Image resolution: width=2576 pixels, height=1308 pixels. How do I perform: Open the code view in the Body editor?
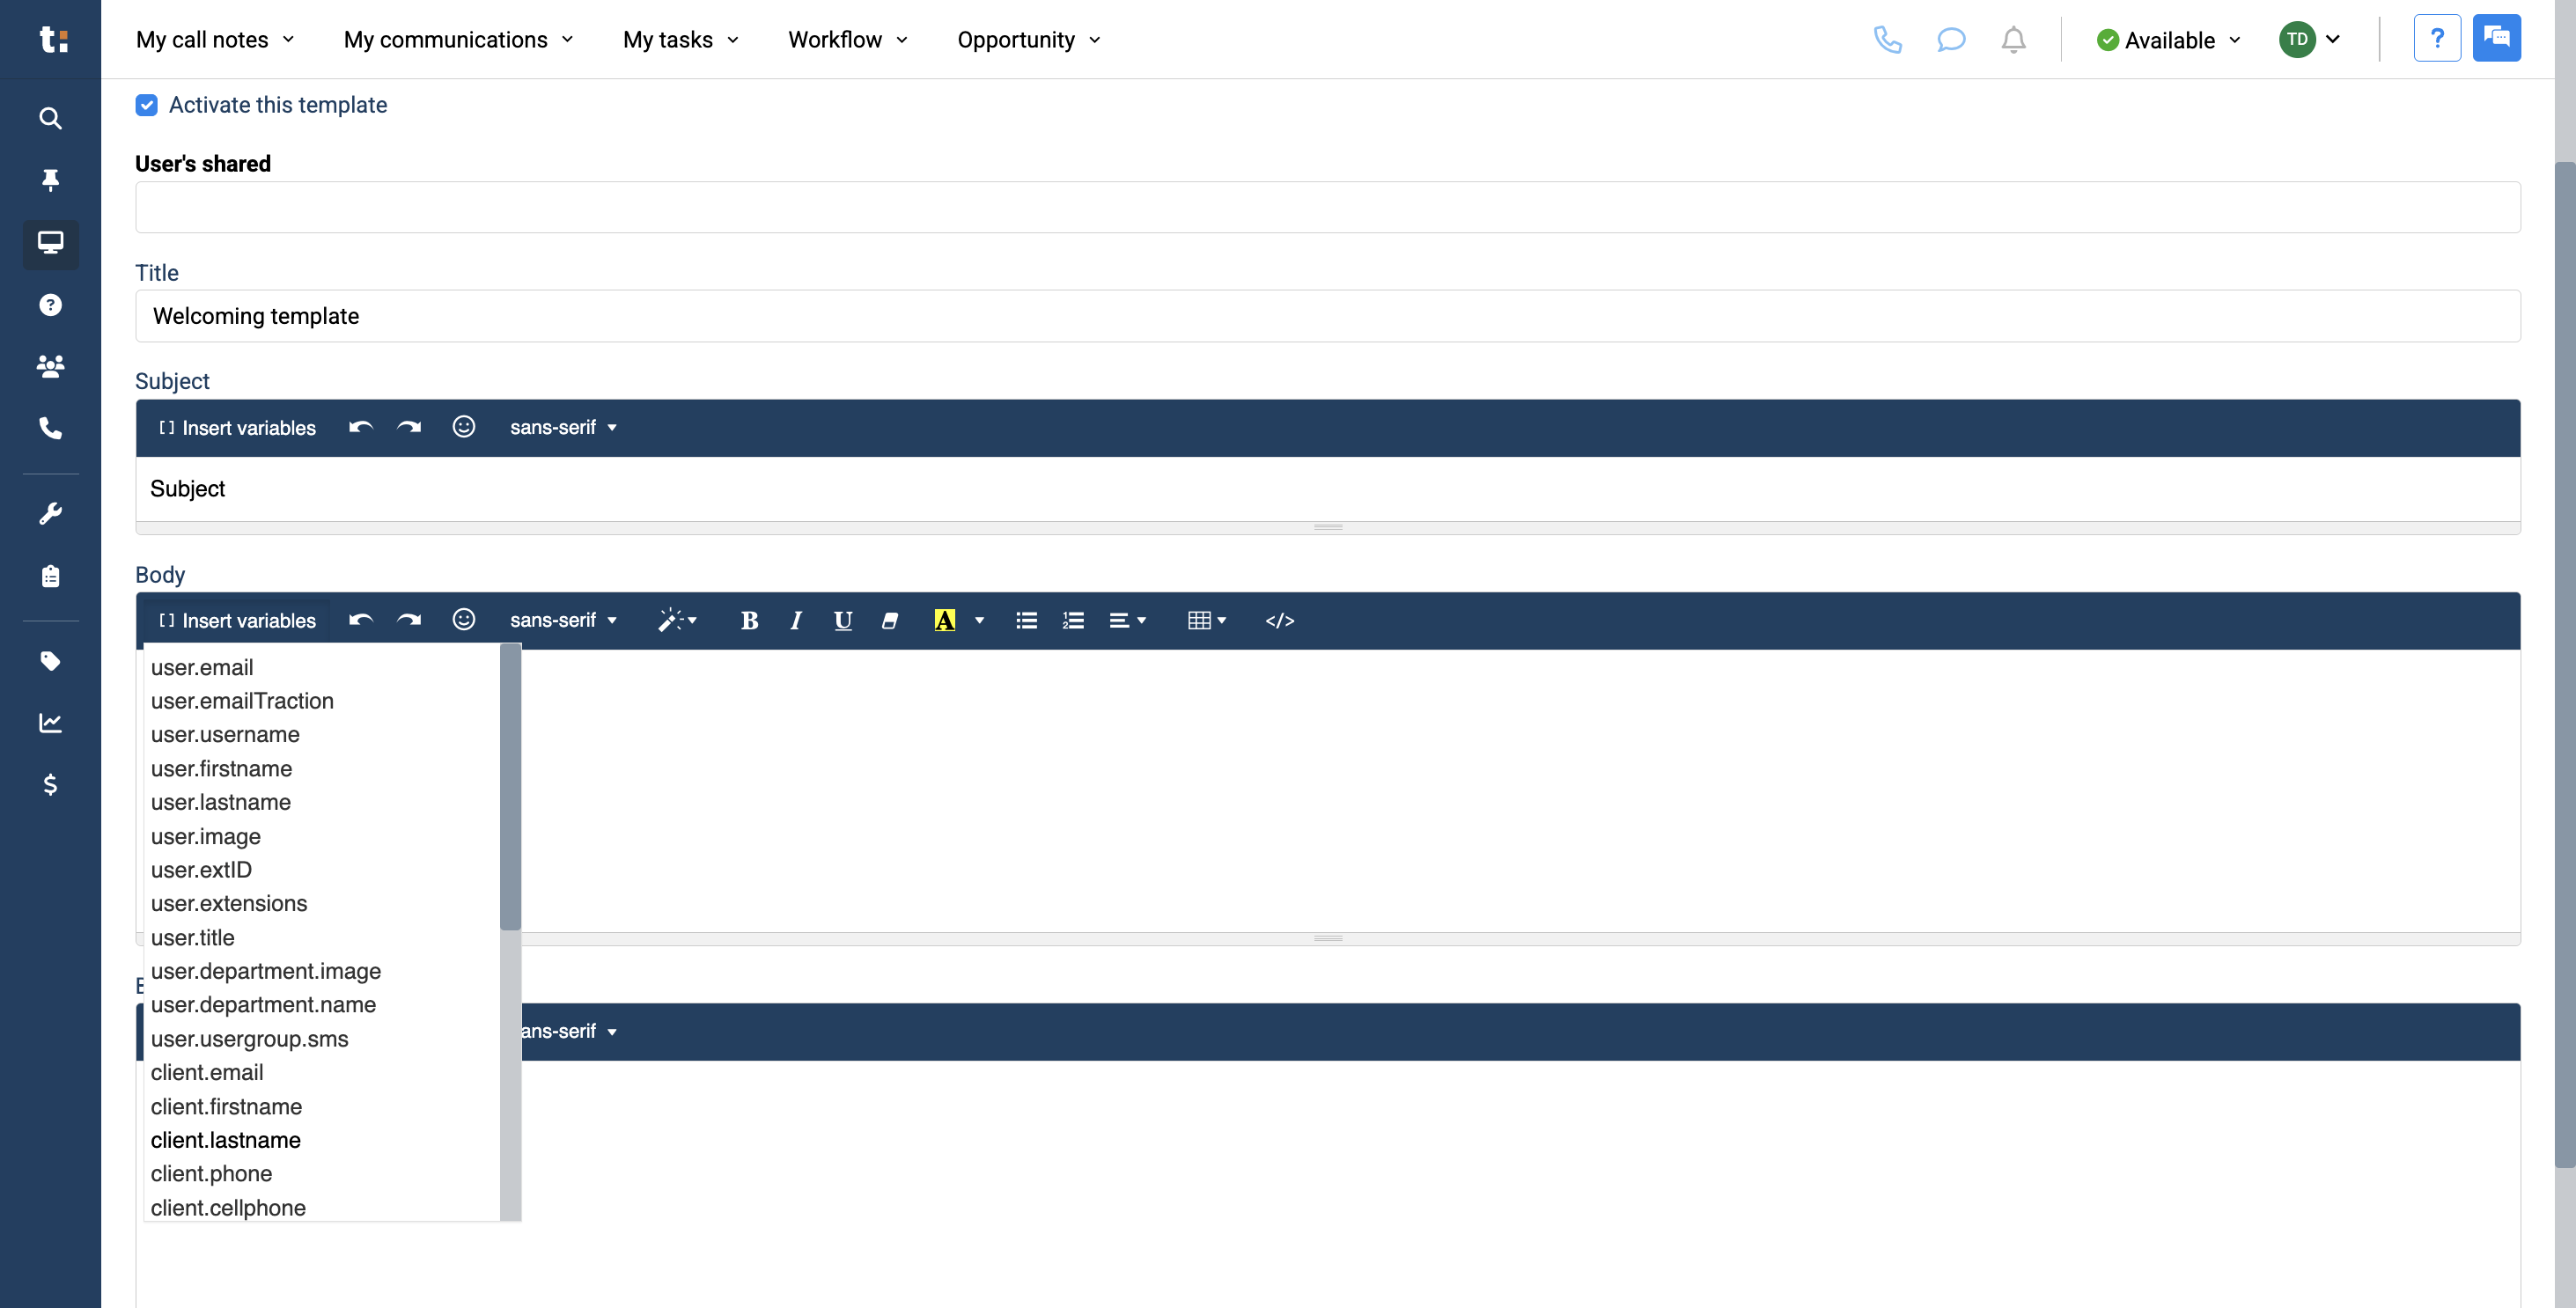coord(1280,620)
